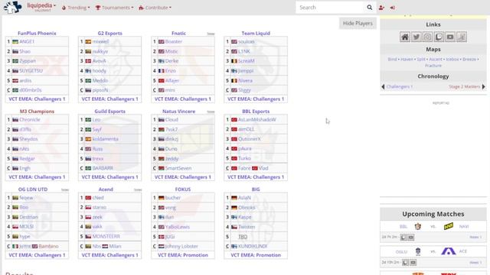Open the G2 Esports team heading
Viewport: 490px width, 275px height.
pos(110,33)
